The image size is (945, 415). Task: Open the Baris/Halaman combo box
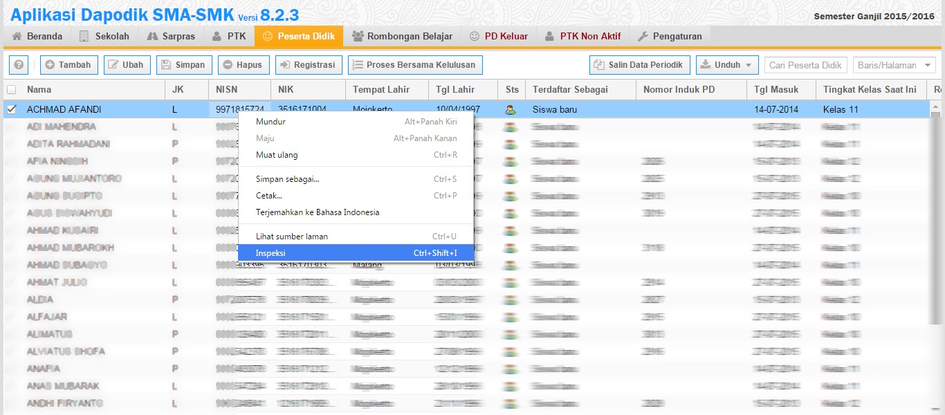894,65
